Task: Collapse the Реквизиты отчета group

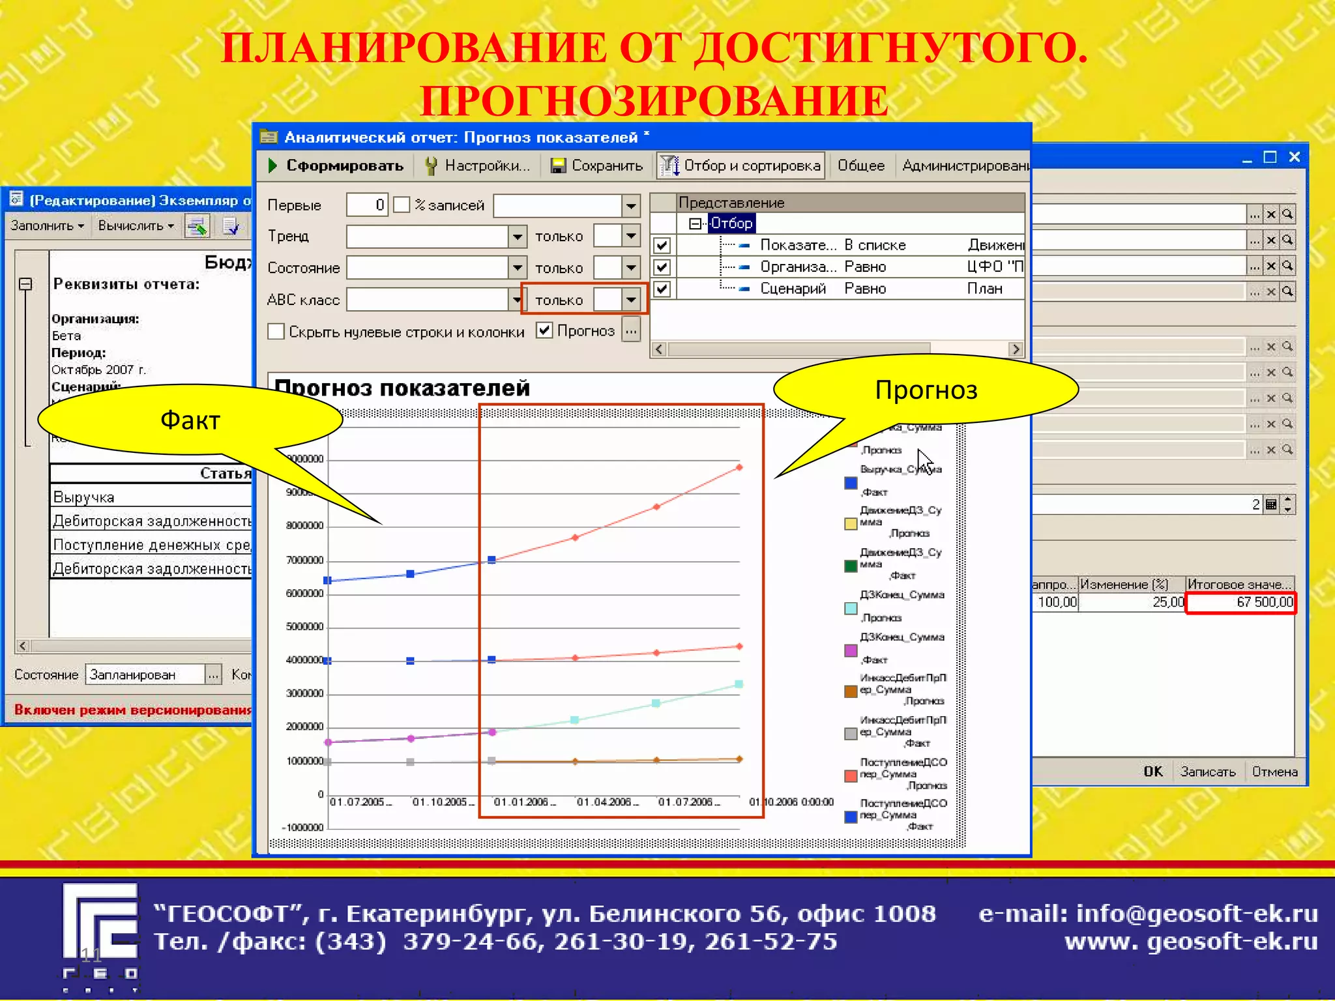Action: [x=25, y=284]
